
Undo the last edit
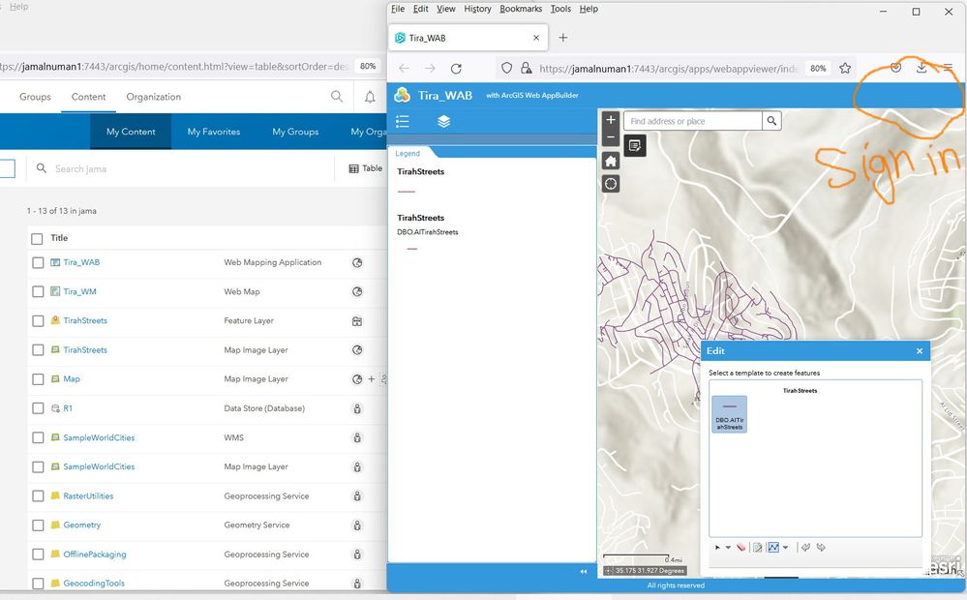[805, 548]
